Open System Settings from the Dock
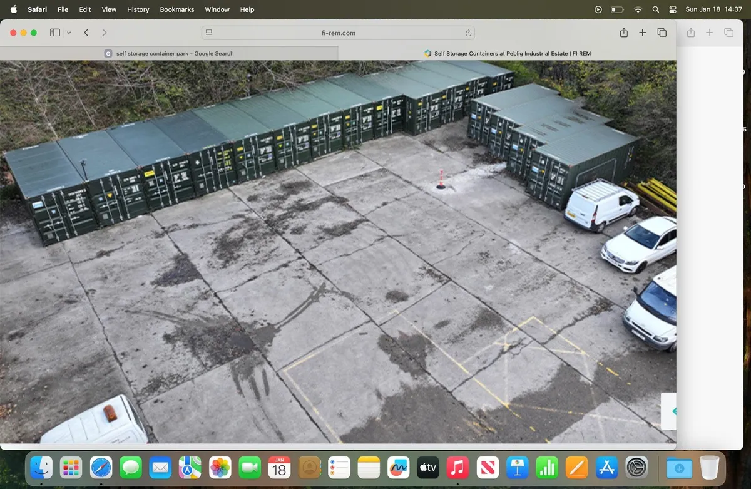Viewport: 751px width, 489px height. point(636,468)
